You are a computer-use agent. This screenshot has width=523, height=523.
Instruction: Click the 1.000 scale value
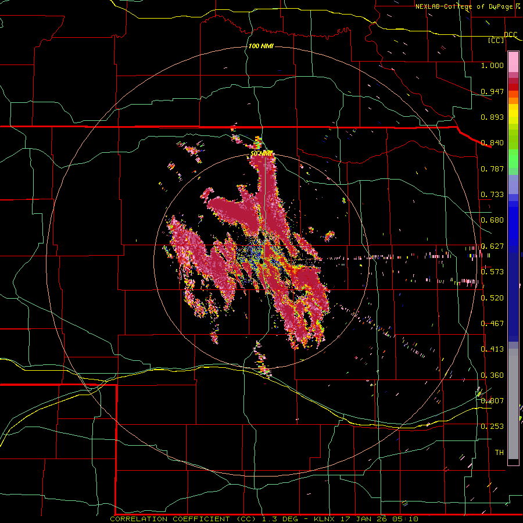tap(492, 65)
